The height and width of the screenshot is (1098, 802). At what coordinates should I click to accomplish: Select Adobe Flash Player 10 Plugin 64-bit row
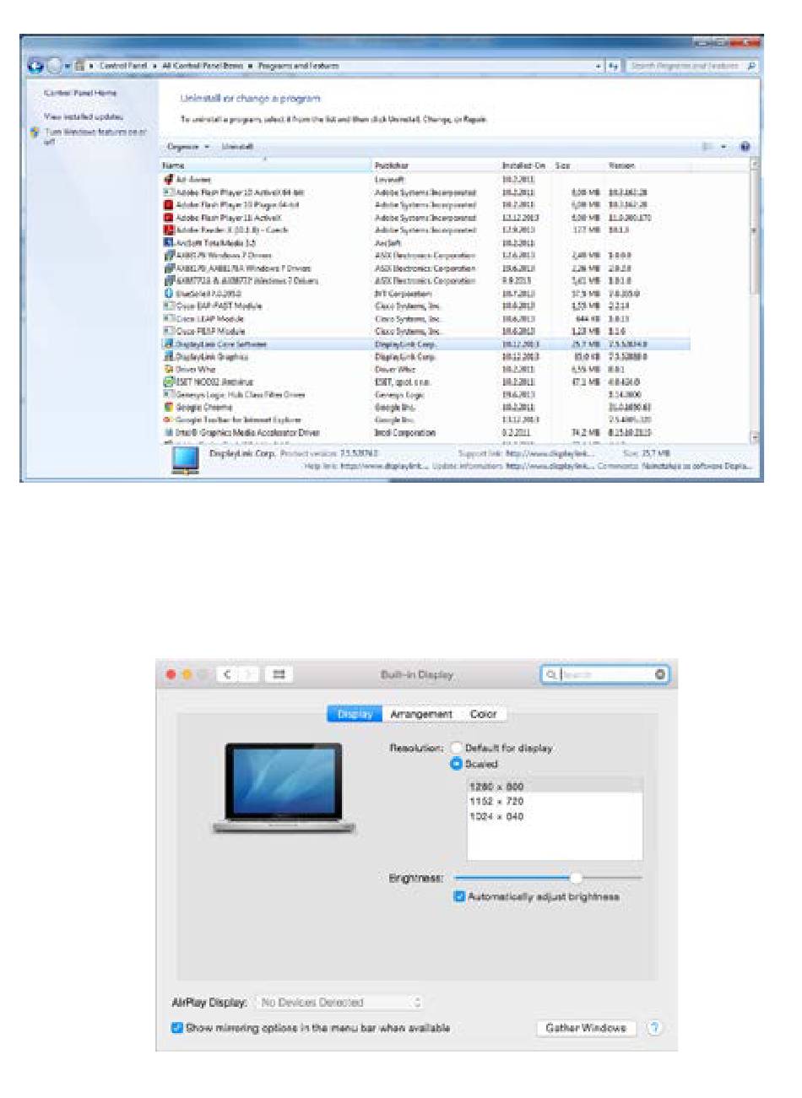(x=426, y=205)
